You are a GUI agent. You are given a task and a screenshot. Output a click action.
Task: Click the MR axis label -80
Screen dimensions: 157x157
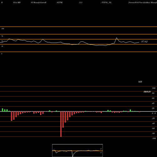point(153,133)
